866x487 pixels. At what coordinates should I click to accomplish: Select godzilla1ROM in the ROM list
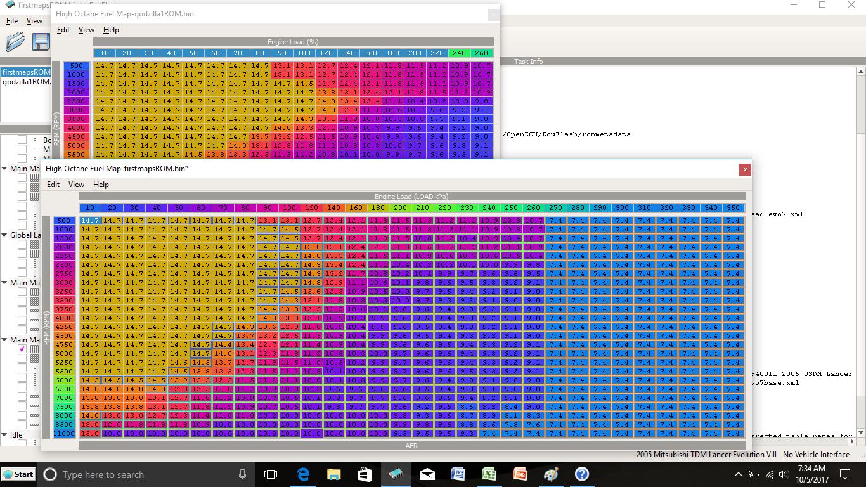click(25, 82)
